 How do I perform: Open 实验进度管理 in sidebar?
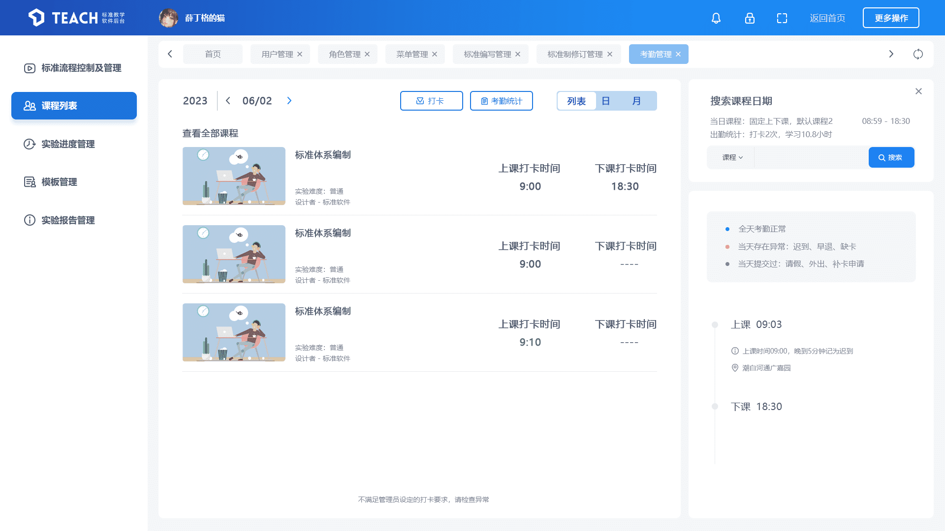point(68,144)
